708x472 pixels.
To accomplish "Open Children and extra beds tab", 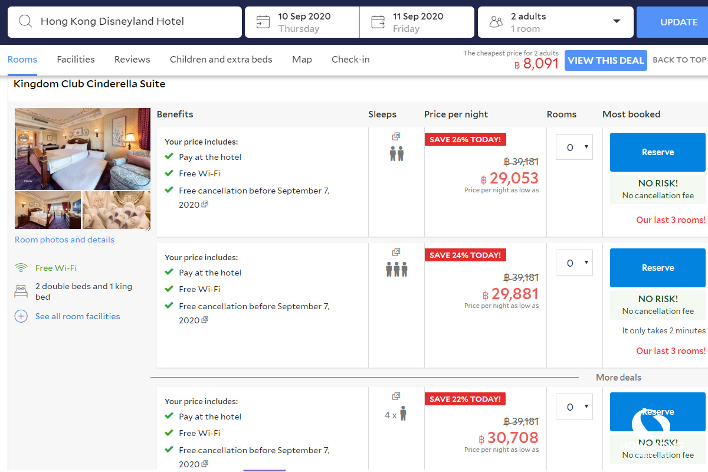I will tap(221, 60).
